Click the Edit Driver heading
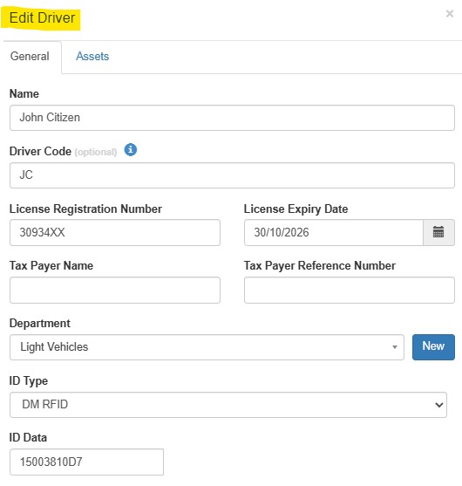Viewport: 462px width, 486px height. coord(42,17)
